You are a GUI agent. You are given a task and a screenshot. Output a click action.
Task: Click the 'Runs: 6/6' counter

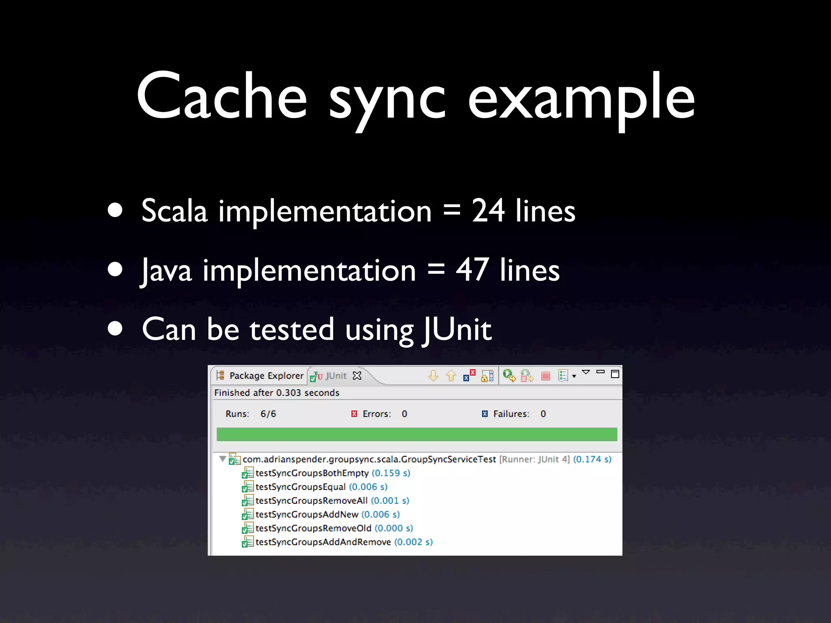(x=251, y=414)
